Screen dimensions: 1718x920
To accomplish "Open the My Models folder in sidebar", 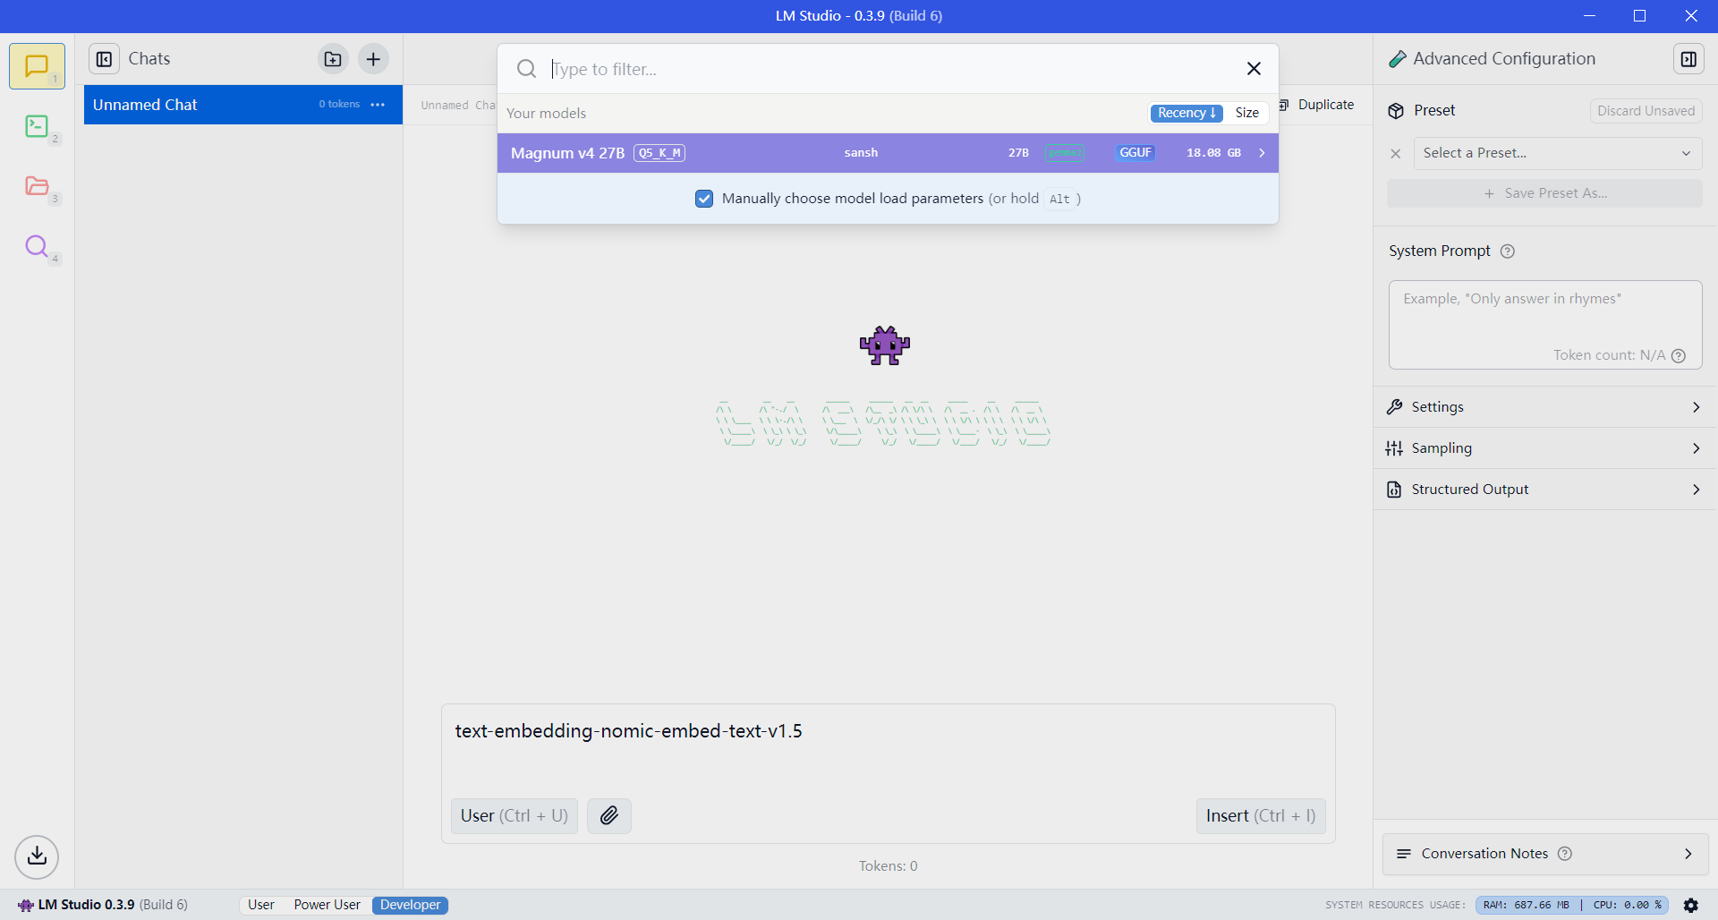I will pyautogui.click(x=37, y=186).
